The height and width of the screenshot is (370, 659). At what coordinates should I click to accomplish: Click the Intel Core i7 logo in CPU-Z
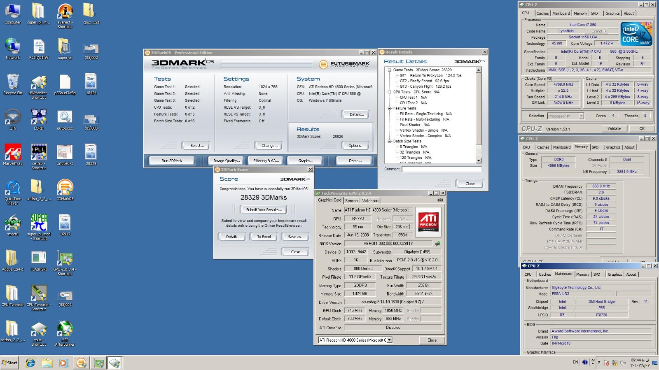[x=637, y=34]
